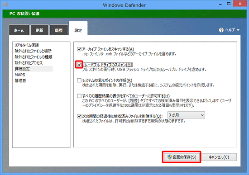The image size is (249, 175).
Task: Open the ヘルプ dropdown arrow
Action: (238, 30)
